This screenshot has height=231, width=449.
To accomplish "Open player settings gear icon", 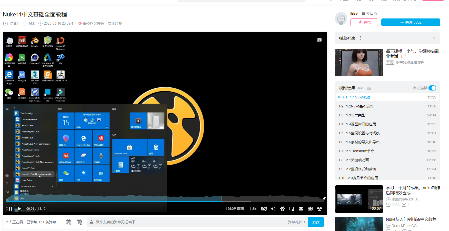I will 283,209.
